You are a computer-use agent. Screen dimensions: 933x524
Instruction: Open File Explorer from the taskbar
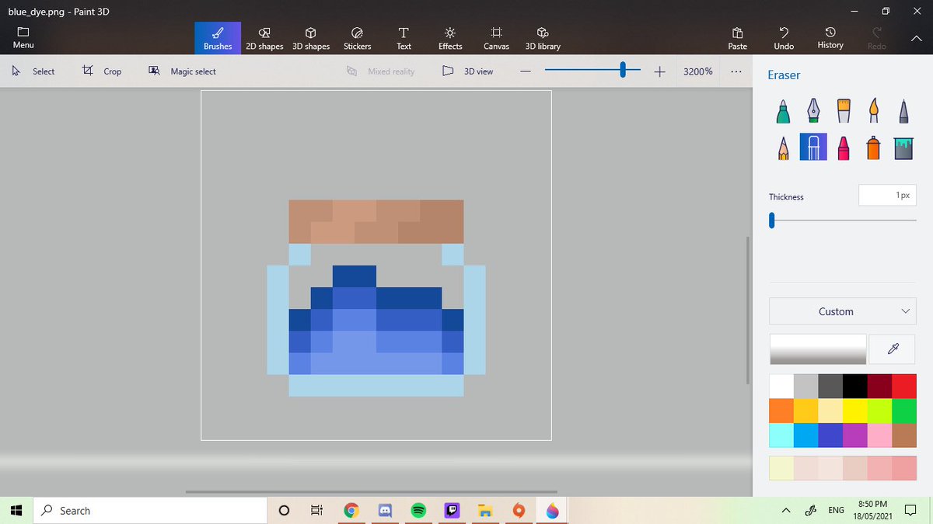485,511
